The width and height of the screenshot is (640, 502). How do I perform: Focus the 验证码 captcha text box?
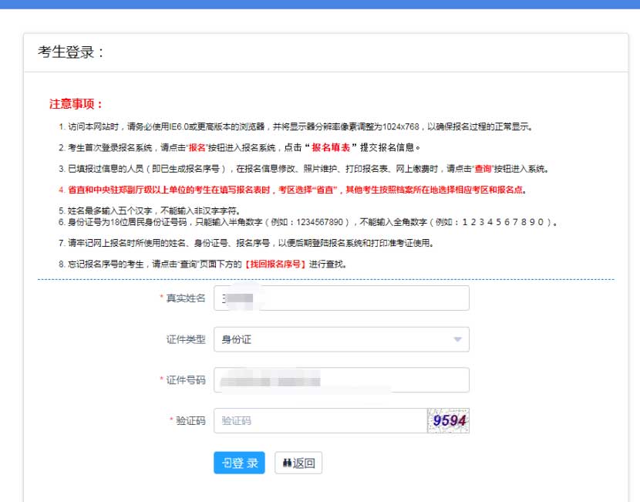click(320, 421)
